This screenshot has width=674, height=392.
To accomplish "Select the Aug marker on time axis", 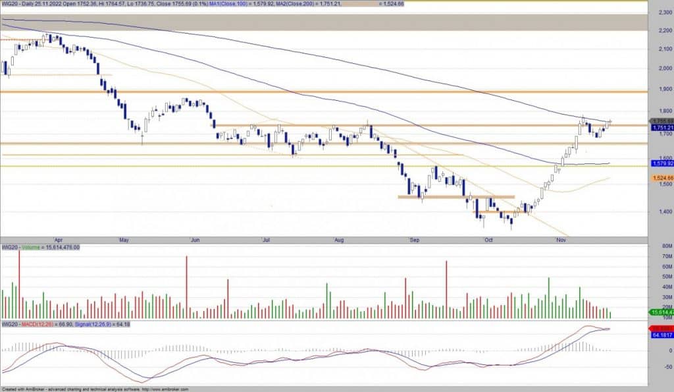I will click(339, 241).
